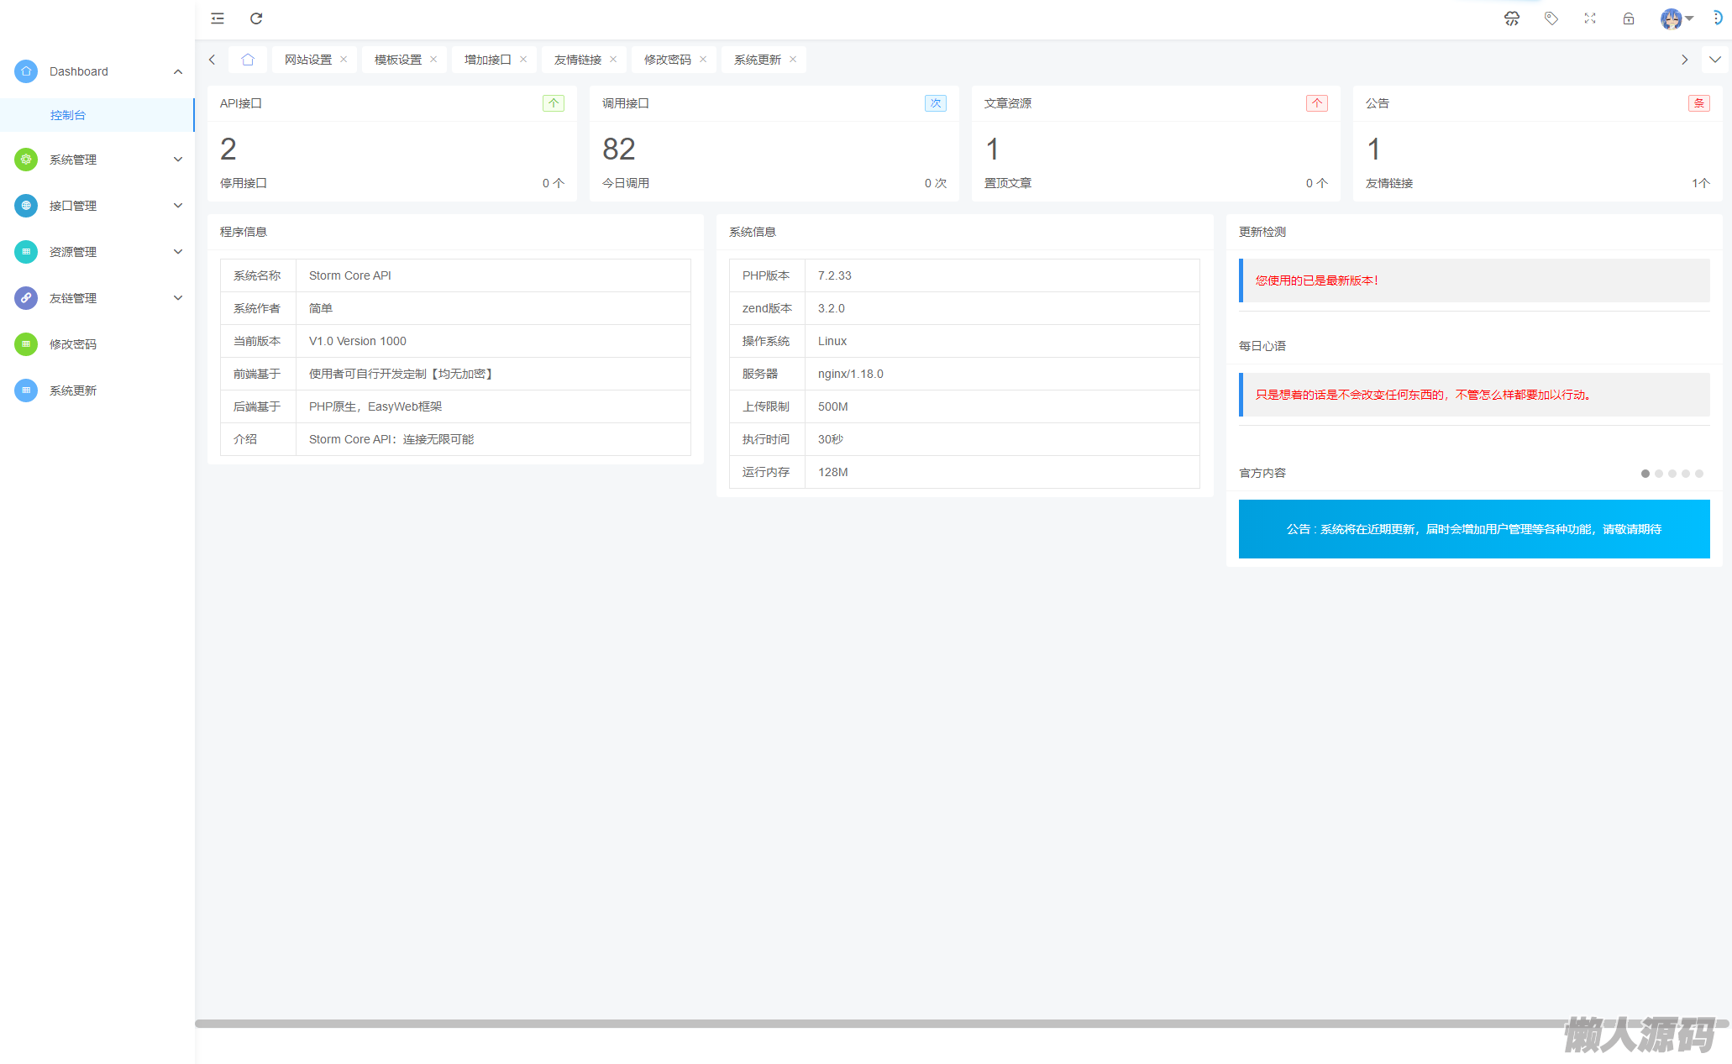Close the 模板设置 tab
Viewport: 1732px width, 1064px height.
tap(433, 60)
